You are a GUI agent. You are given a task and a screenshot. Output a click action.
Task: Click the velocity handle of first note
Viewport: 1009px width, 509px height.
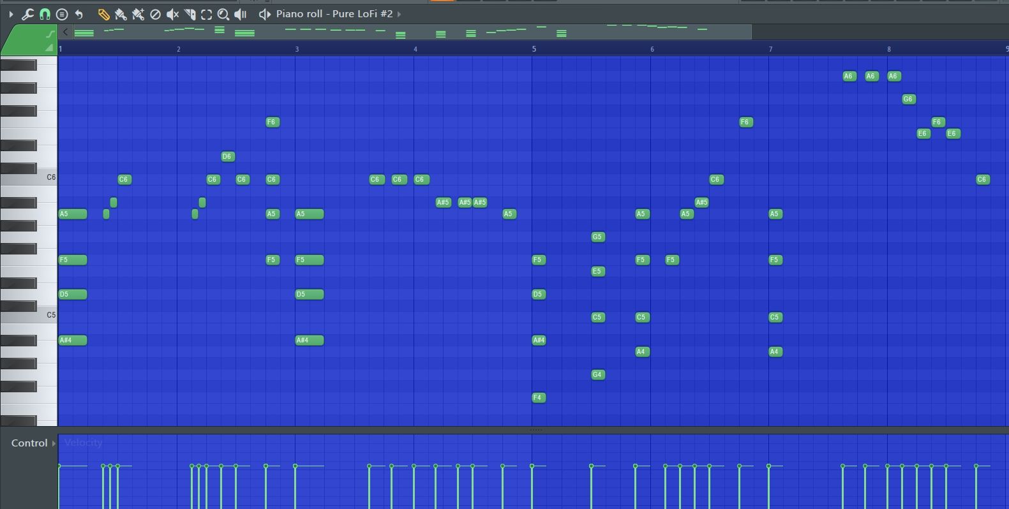59,466
